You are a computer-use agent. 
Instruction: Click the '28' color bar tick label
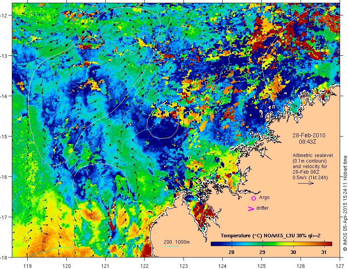(231, 252)
